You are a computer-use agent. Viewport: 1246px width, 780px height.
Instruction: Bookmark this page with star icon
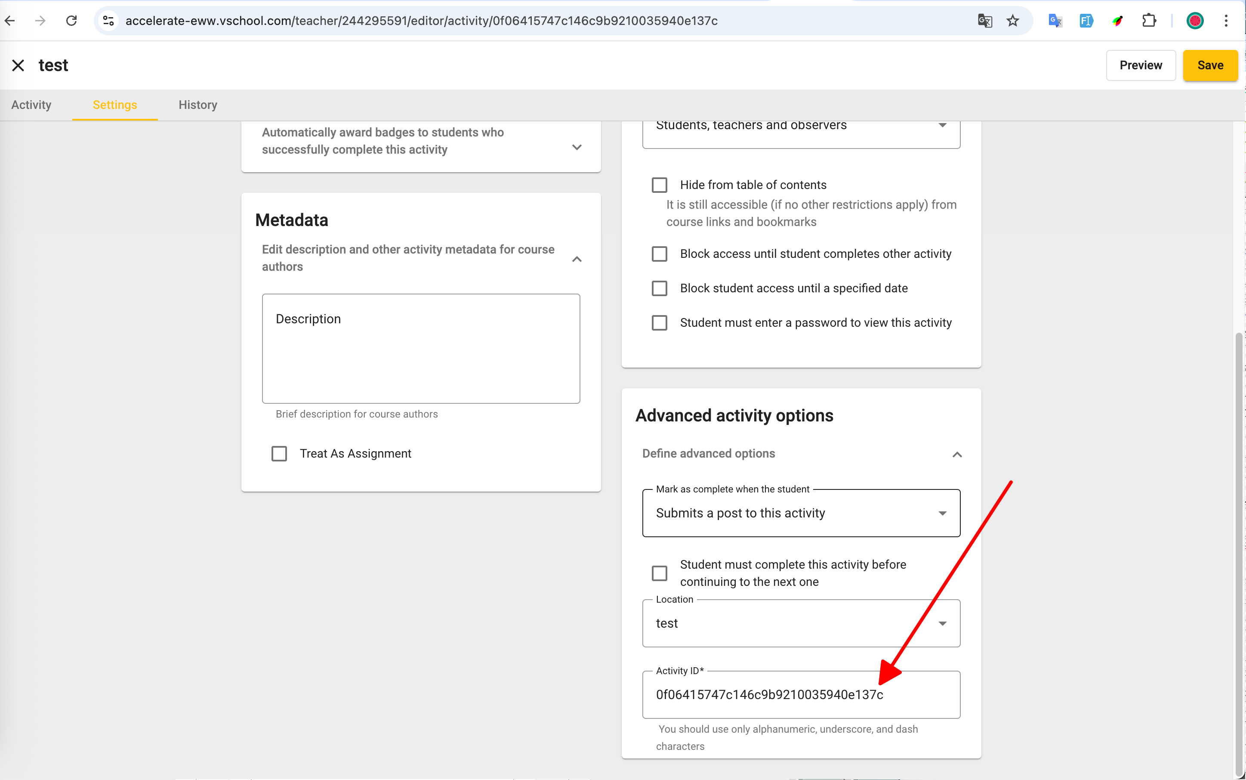tap(1012, 21)
